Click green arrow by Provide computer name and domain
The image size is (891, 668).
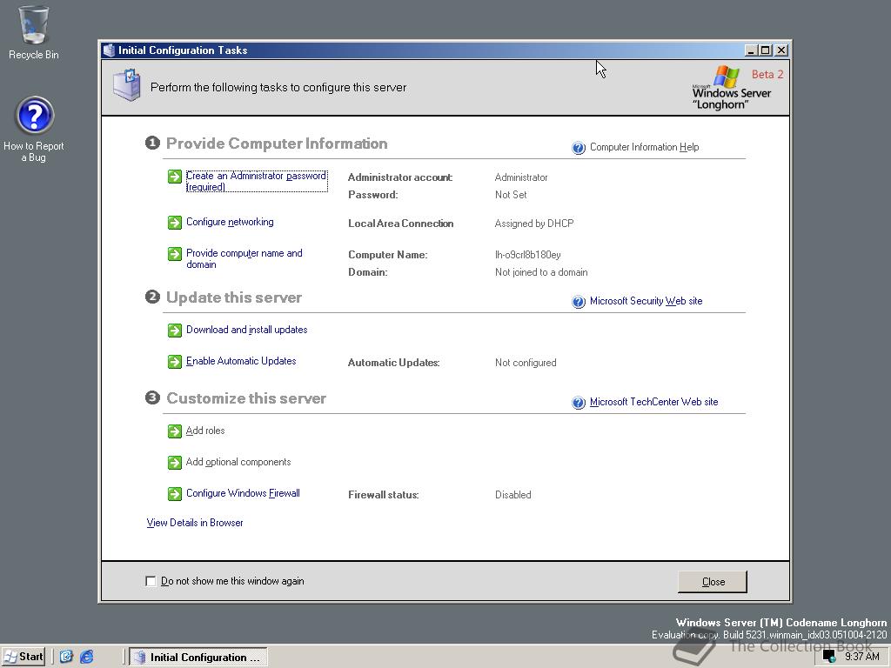click(x=174, y=254)
